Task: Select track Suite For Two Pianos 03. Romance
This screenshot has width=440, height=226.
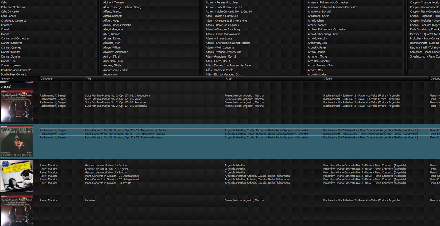Action: tap(115, 102)
